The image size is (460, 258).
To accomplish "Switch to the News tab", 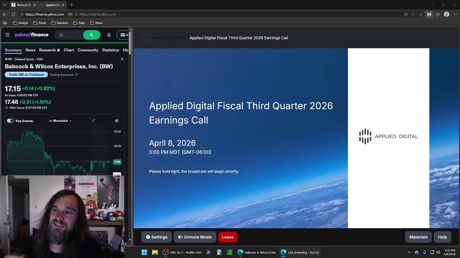I will click(30, 50).
